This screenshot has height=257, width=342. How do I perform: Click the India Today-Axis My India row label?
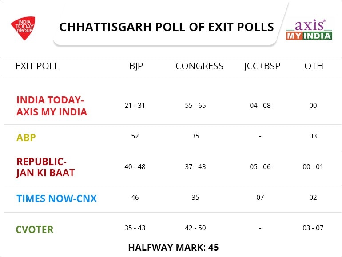click(x=52, y=106)
